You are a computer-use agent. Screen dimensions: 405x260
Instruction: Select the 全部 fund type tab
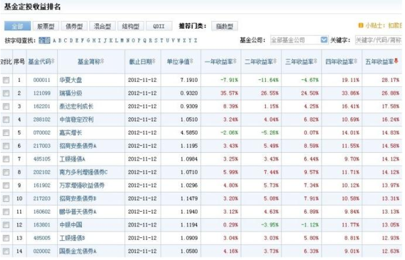[18, 26]
